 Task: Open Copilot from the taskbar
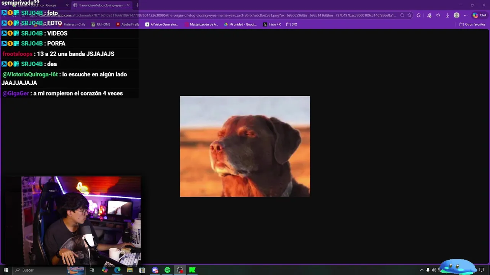105,270
